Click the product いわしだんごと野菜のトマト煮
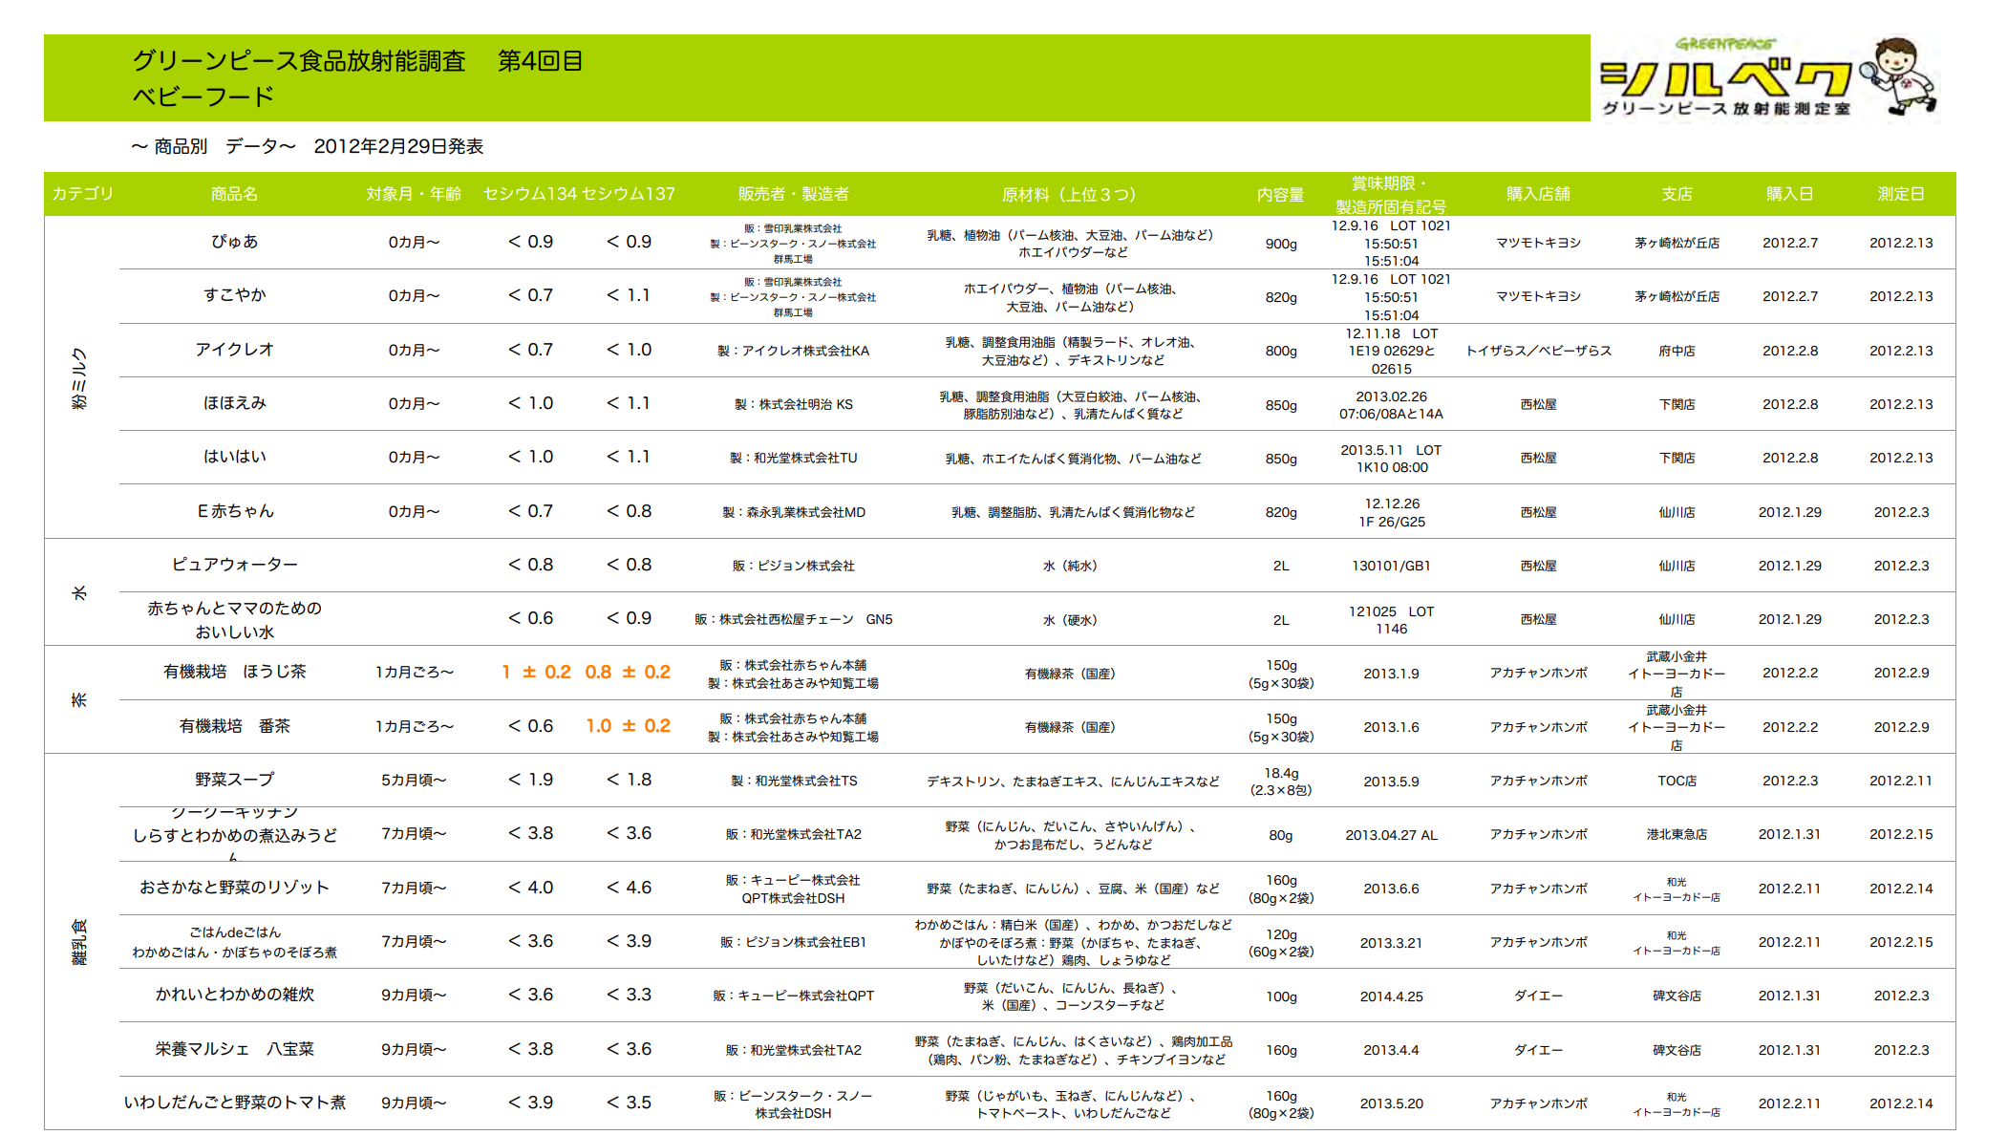The image size is (2008, 1135). point(234,1103)
